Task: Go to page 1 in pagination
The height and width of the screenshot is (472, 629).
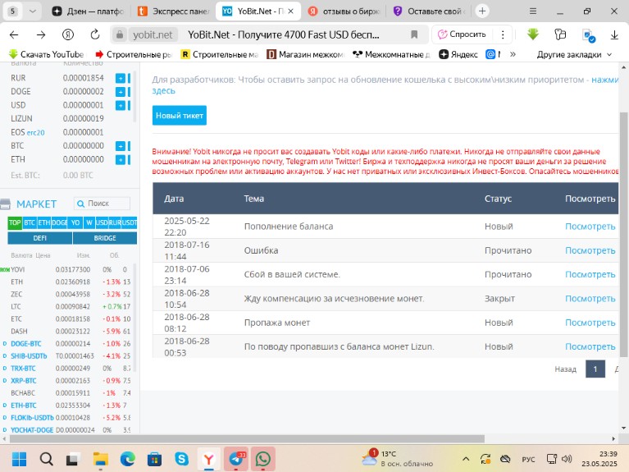Action: click(595, 369)
